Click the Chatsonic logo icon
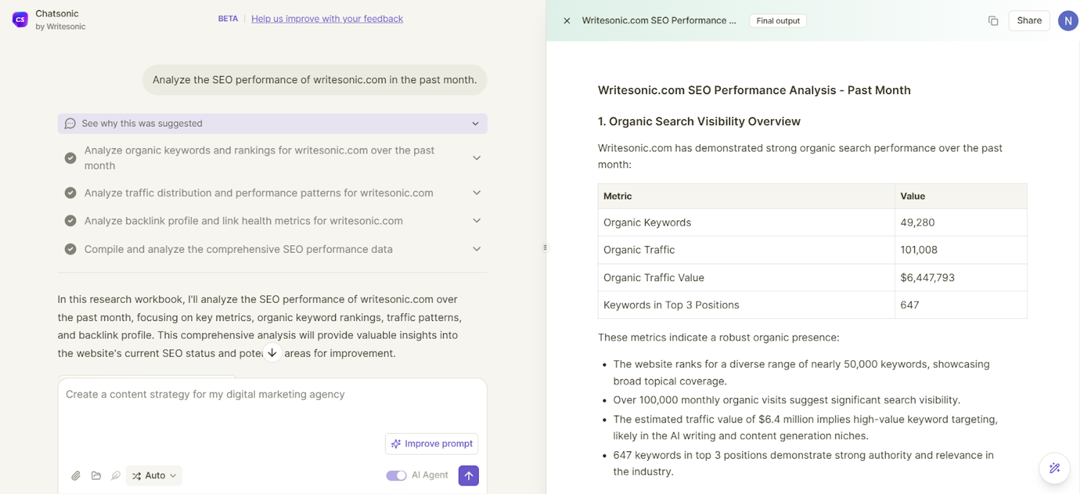 [x=20, y=20]
